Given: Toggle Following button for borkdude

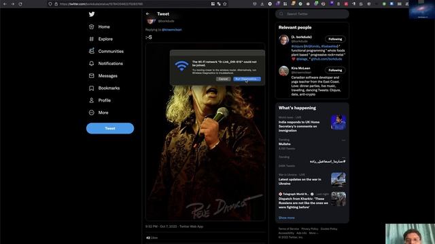Looking at the screenshot, I should [x=335, y=39].
